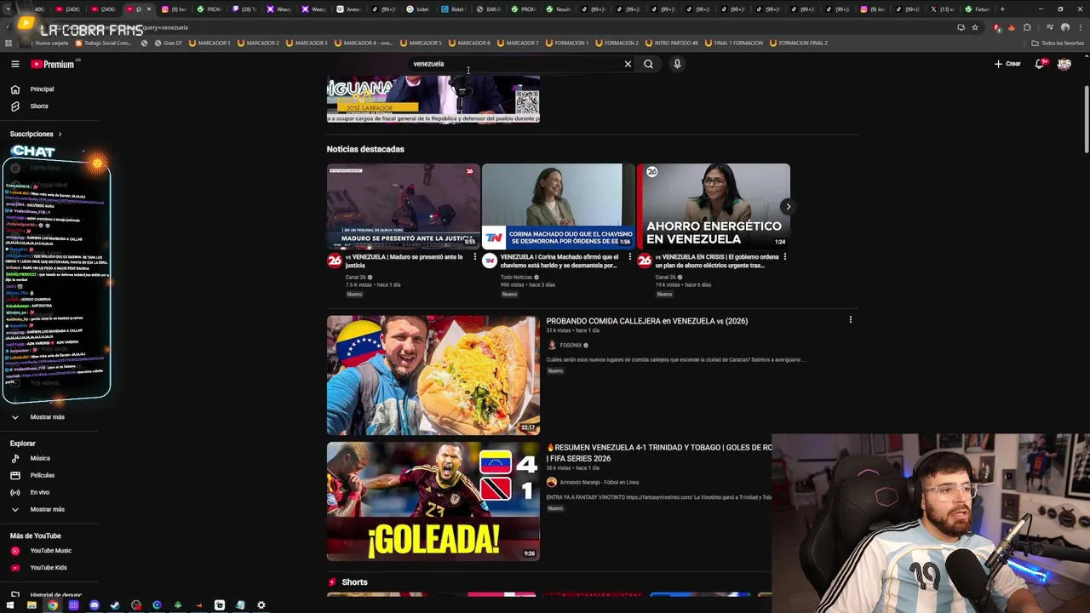Viewport: 1090px width, 613px height.
Task: Open options for Corina Machado news video
Action: pos(629,257)
